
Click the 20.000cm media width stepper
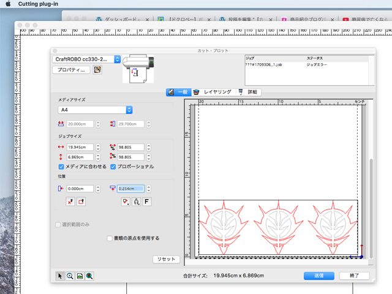pyautogui.click(x=98, y=124)
